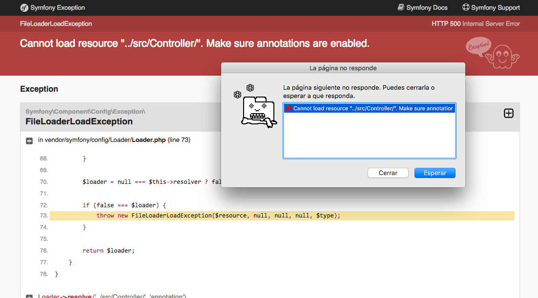Click the Cerrar button in dialog

388,173
